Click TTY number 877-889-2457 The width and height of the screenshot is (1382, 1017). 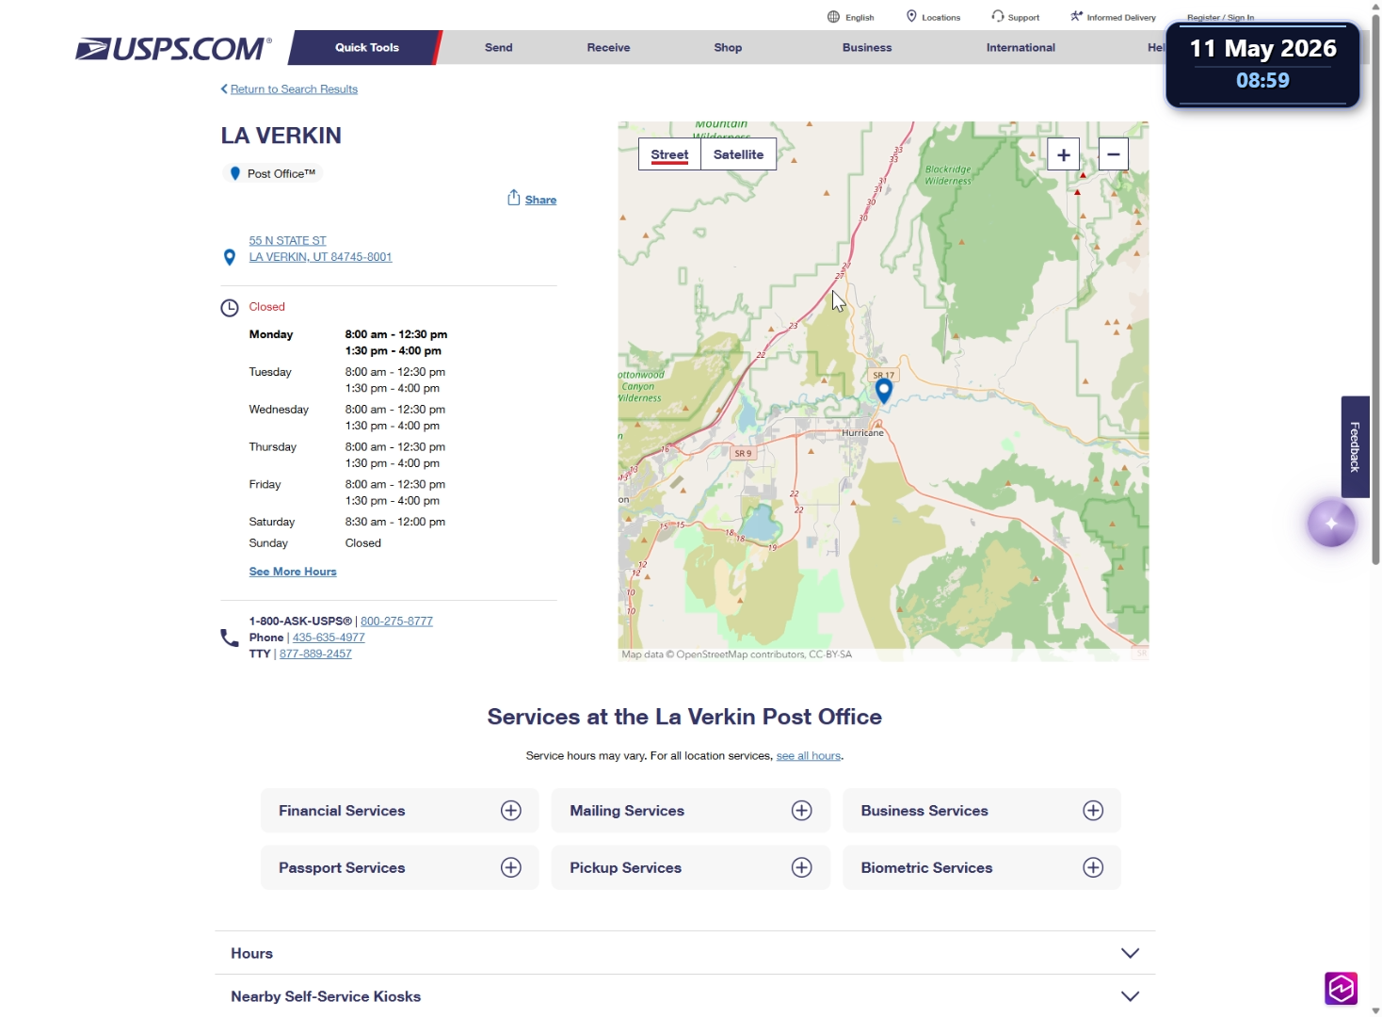(315, 654)
